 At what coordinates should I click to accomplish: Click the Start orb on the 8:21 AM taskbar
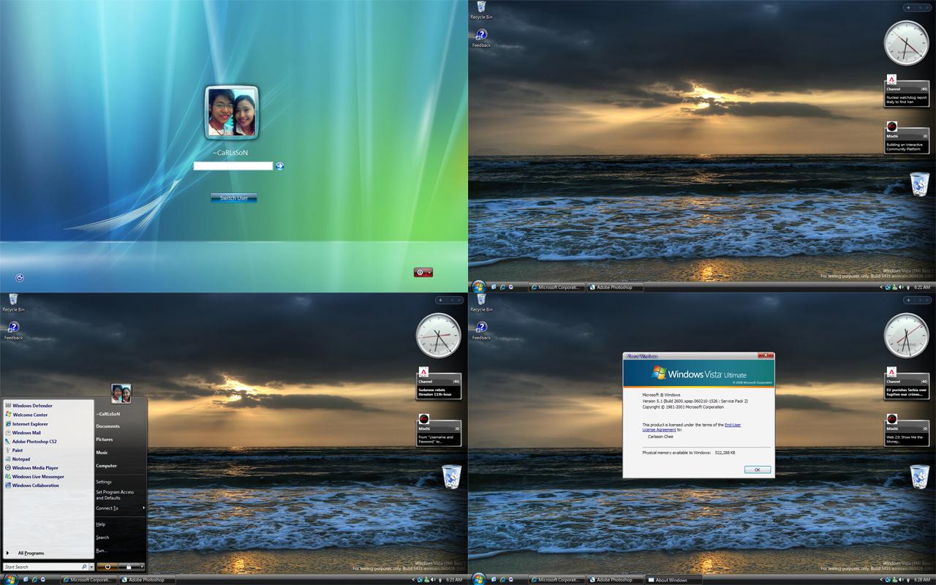coord(479,287)
